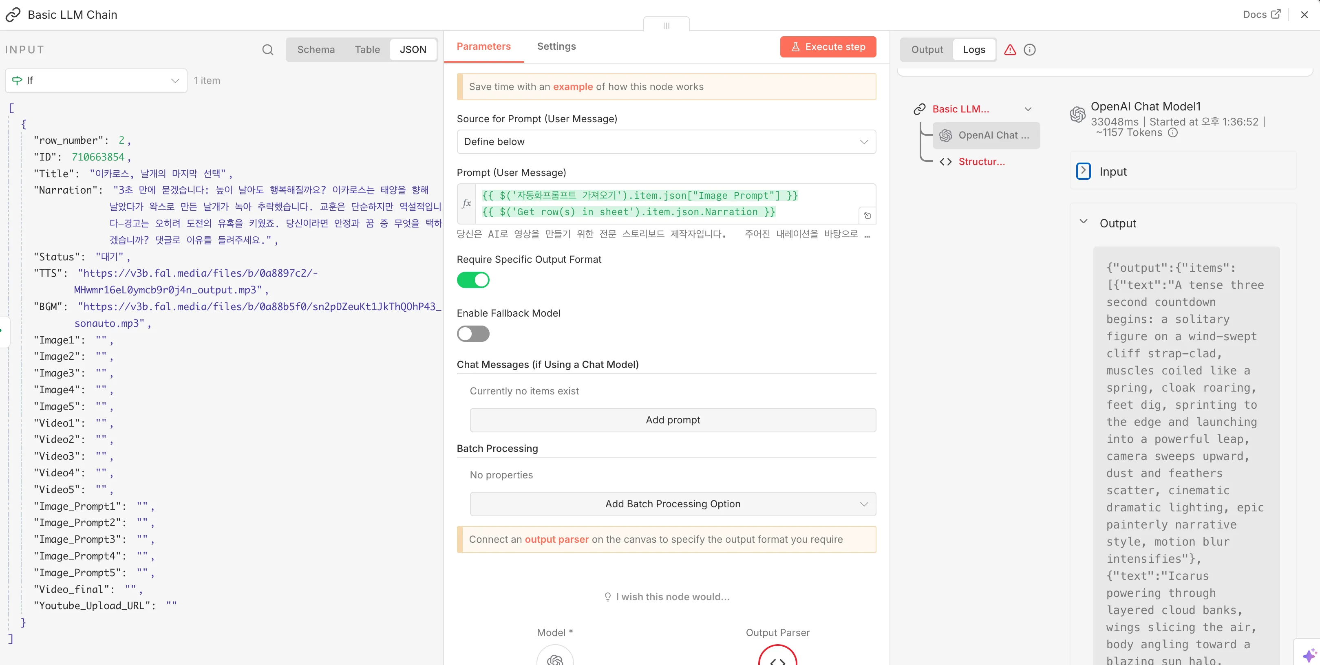Enable the Fallback Model toggle
Image resolution: width=1320 pixels, height=665 pixels.
click(x=473, y=334)
